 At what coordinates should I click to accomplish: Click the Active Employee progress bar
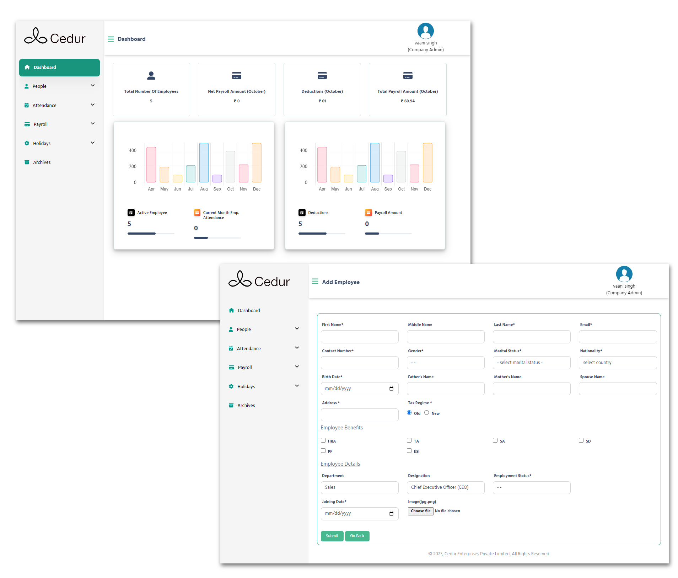click(x=151, y=234)
